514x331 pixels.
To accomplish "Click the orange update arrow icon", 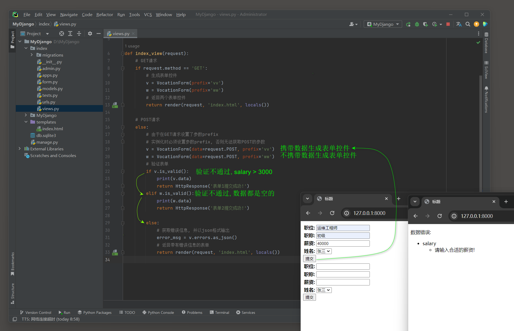I will (476, 24).
